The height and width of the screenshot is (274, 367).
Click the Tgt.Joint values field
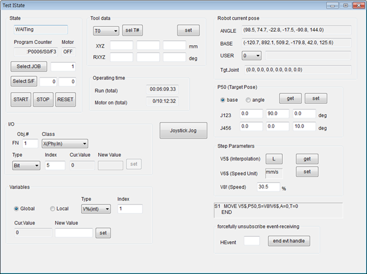point(298,70)
